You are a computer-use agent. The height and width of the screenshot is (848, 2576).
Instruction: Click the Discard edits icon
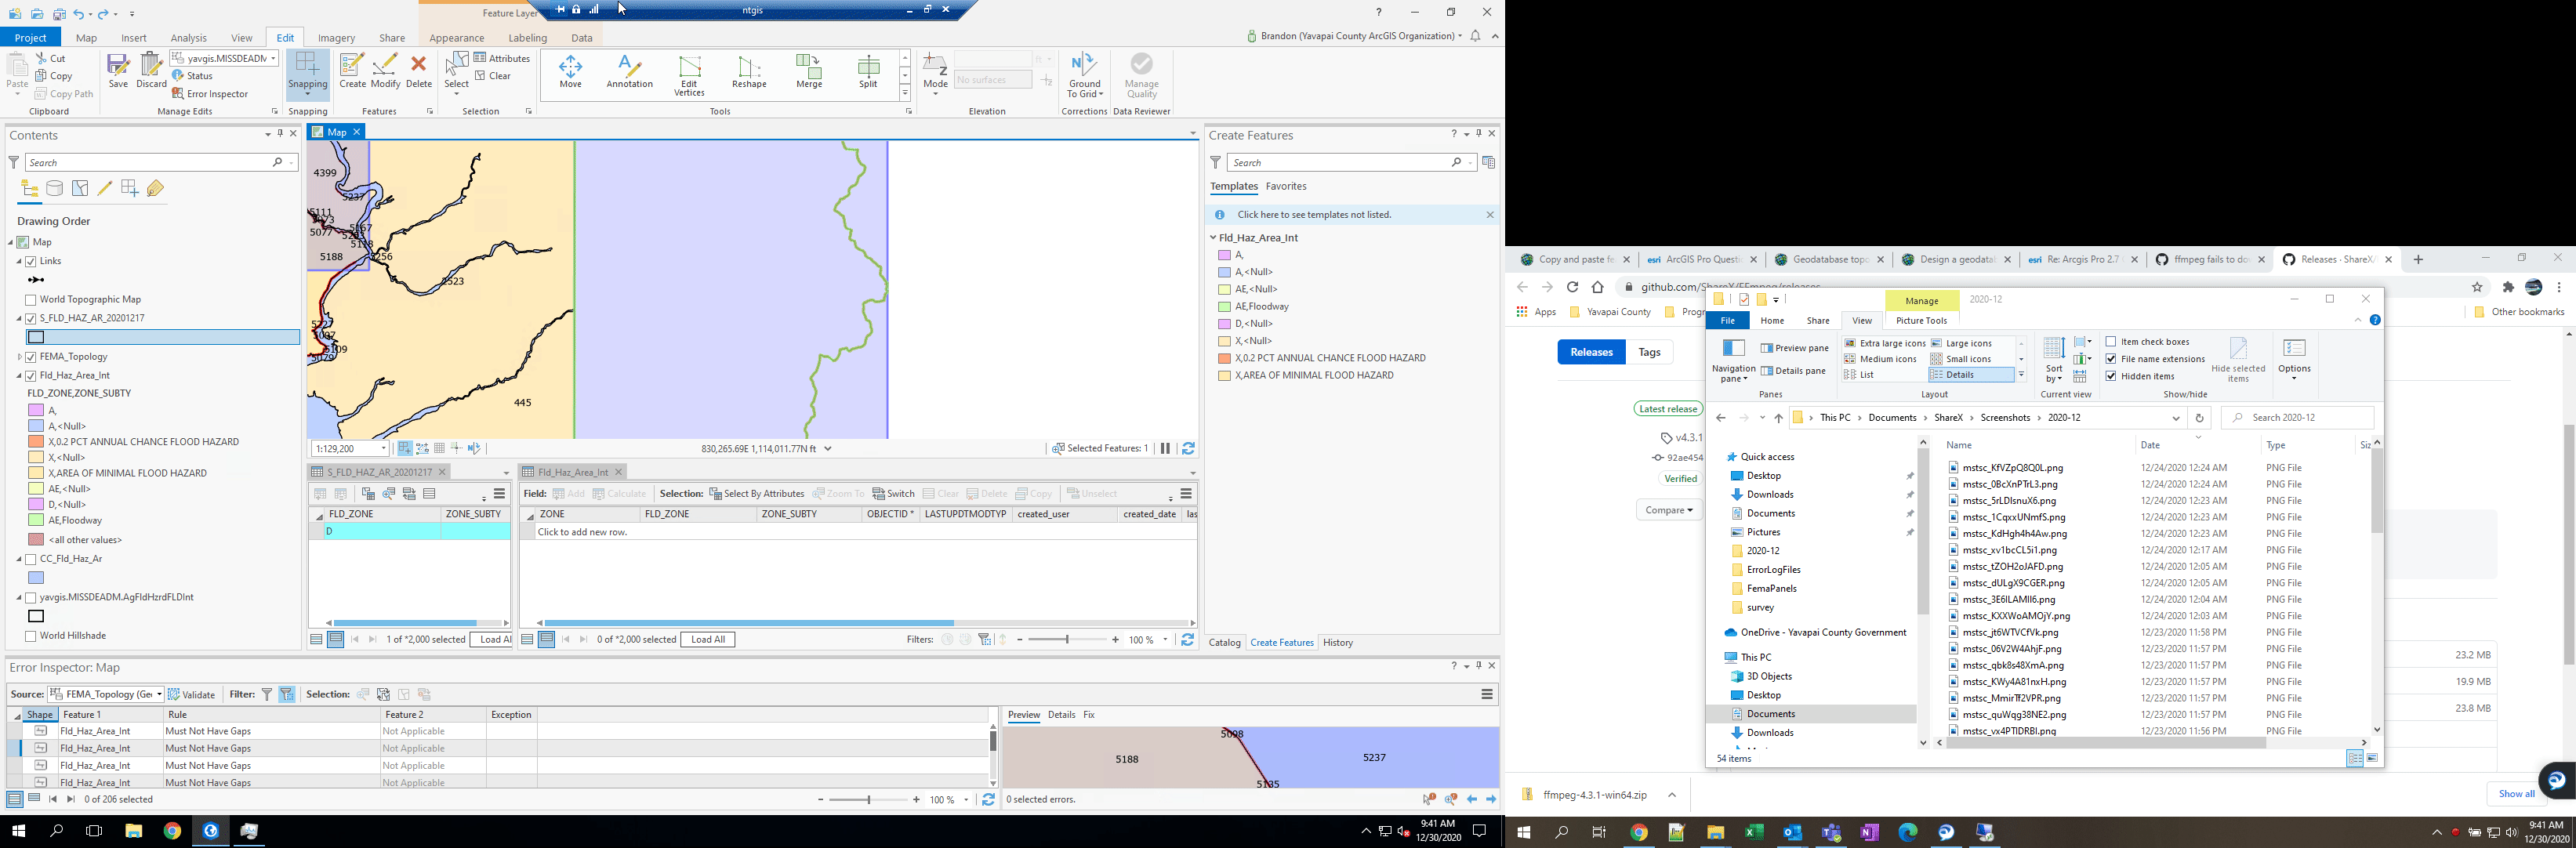(152, 70)
